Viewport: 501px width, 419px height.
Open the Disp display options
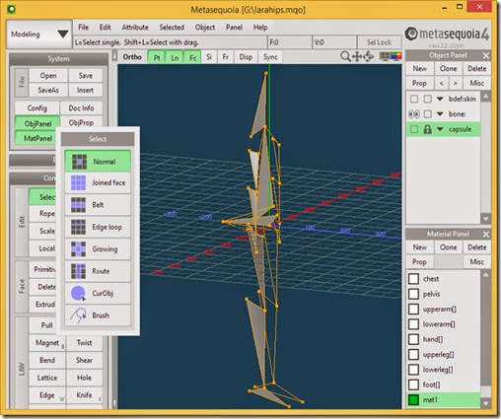click(x=246, y=57)
